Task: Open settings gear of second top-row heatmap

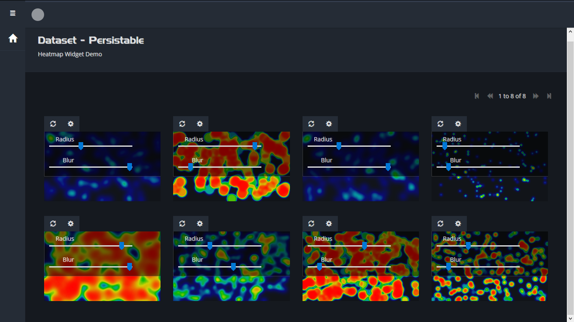Action: (200, 124)
